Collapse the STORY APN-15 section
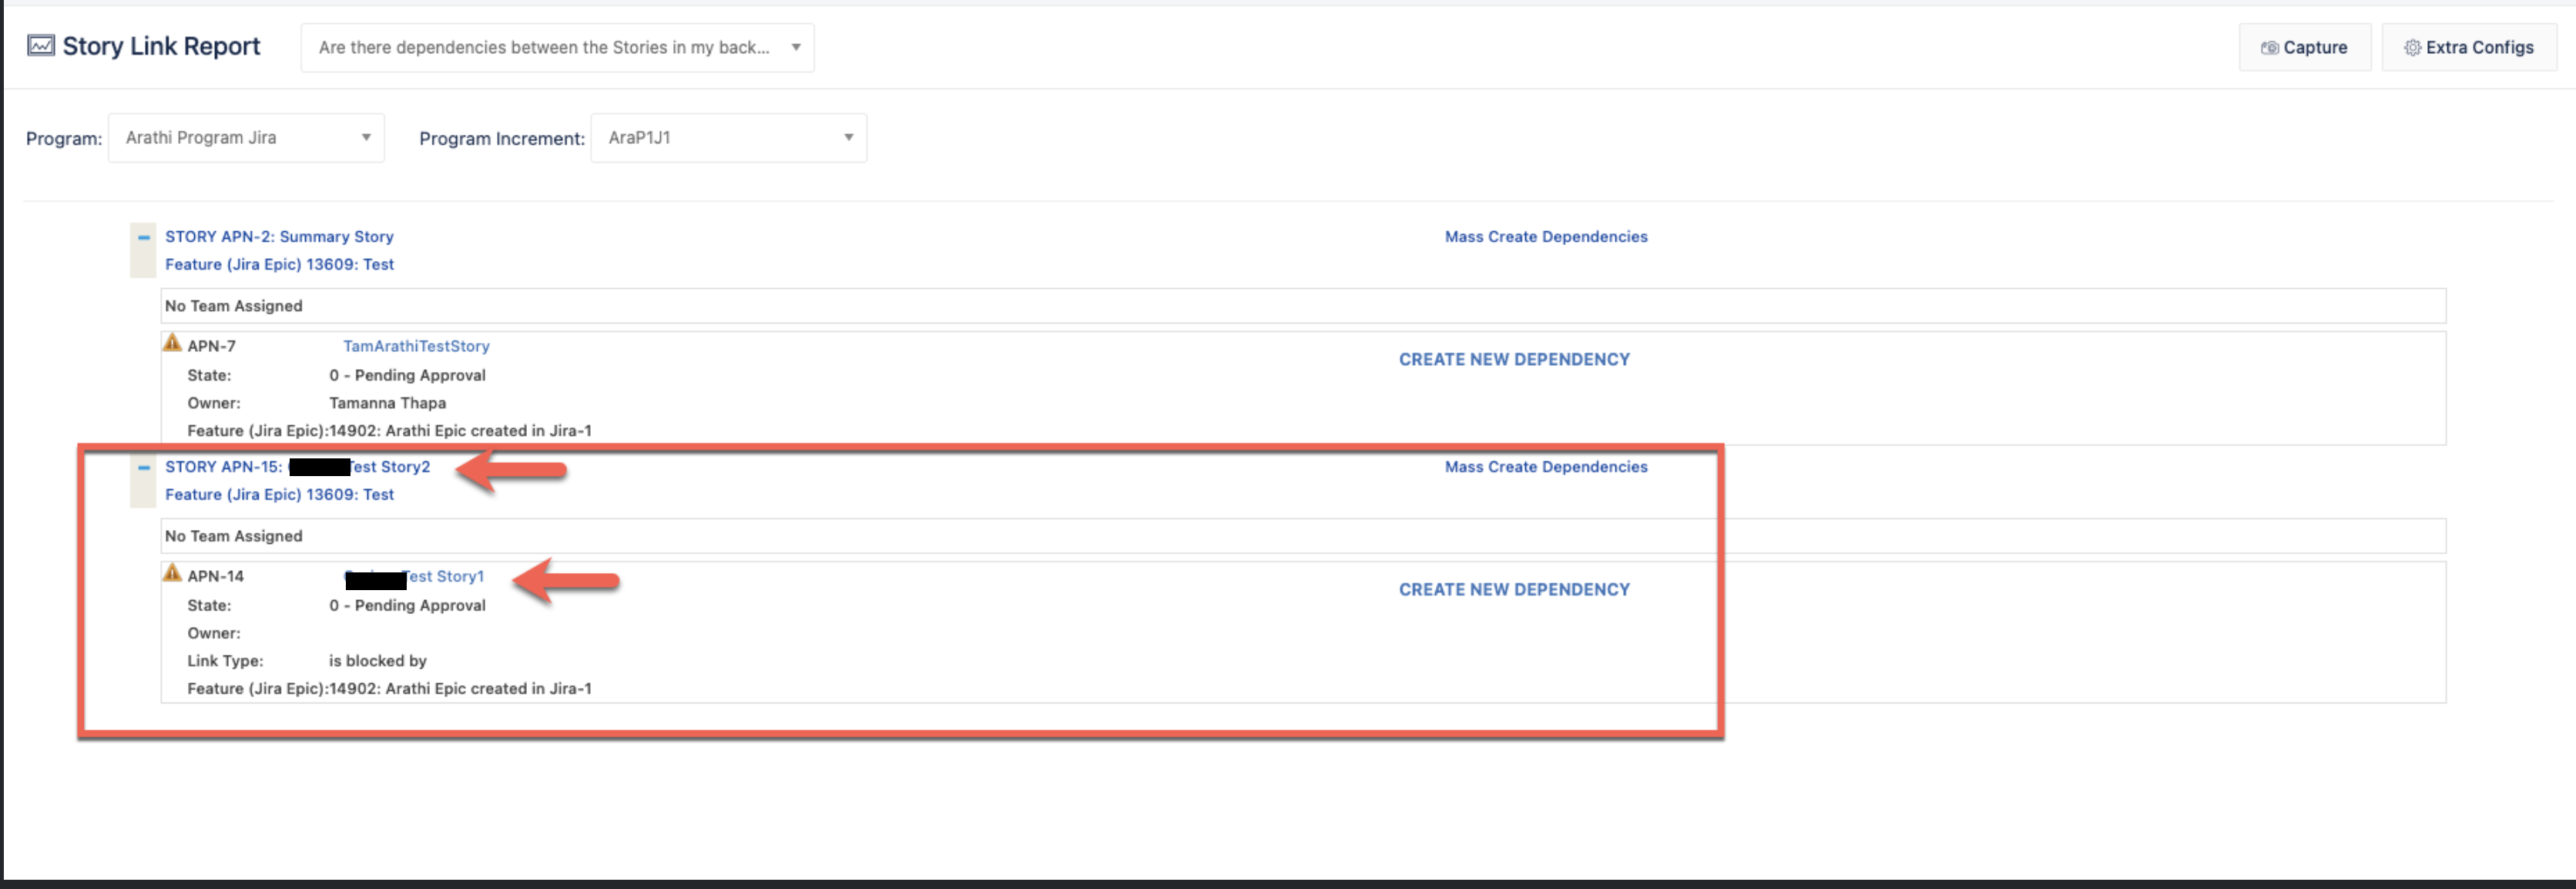Viewport: 2576px width, 889px height. (144, 468)
